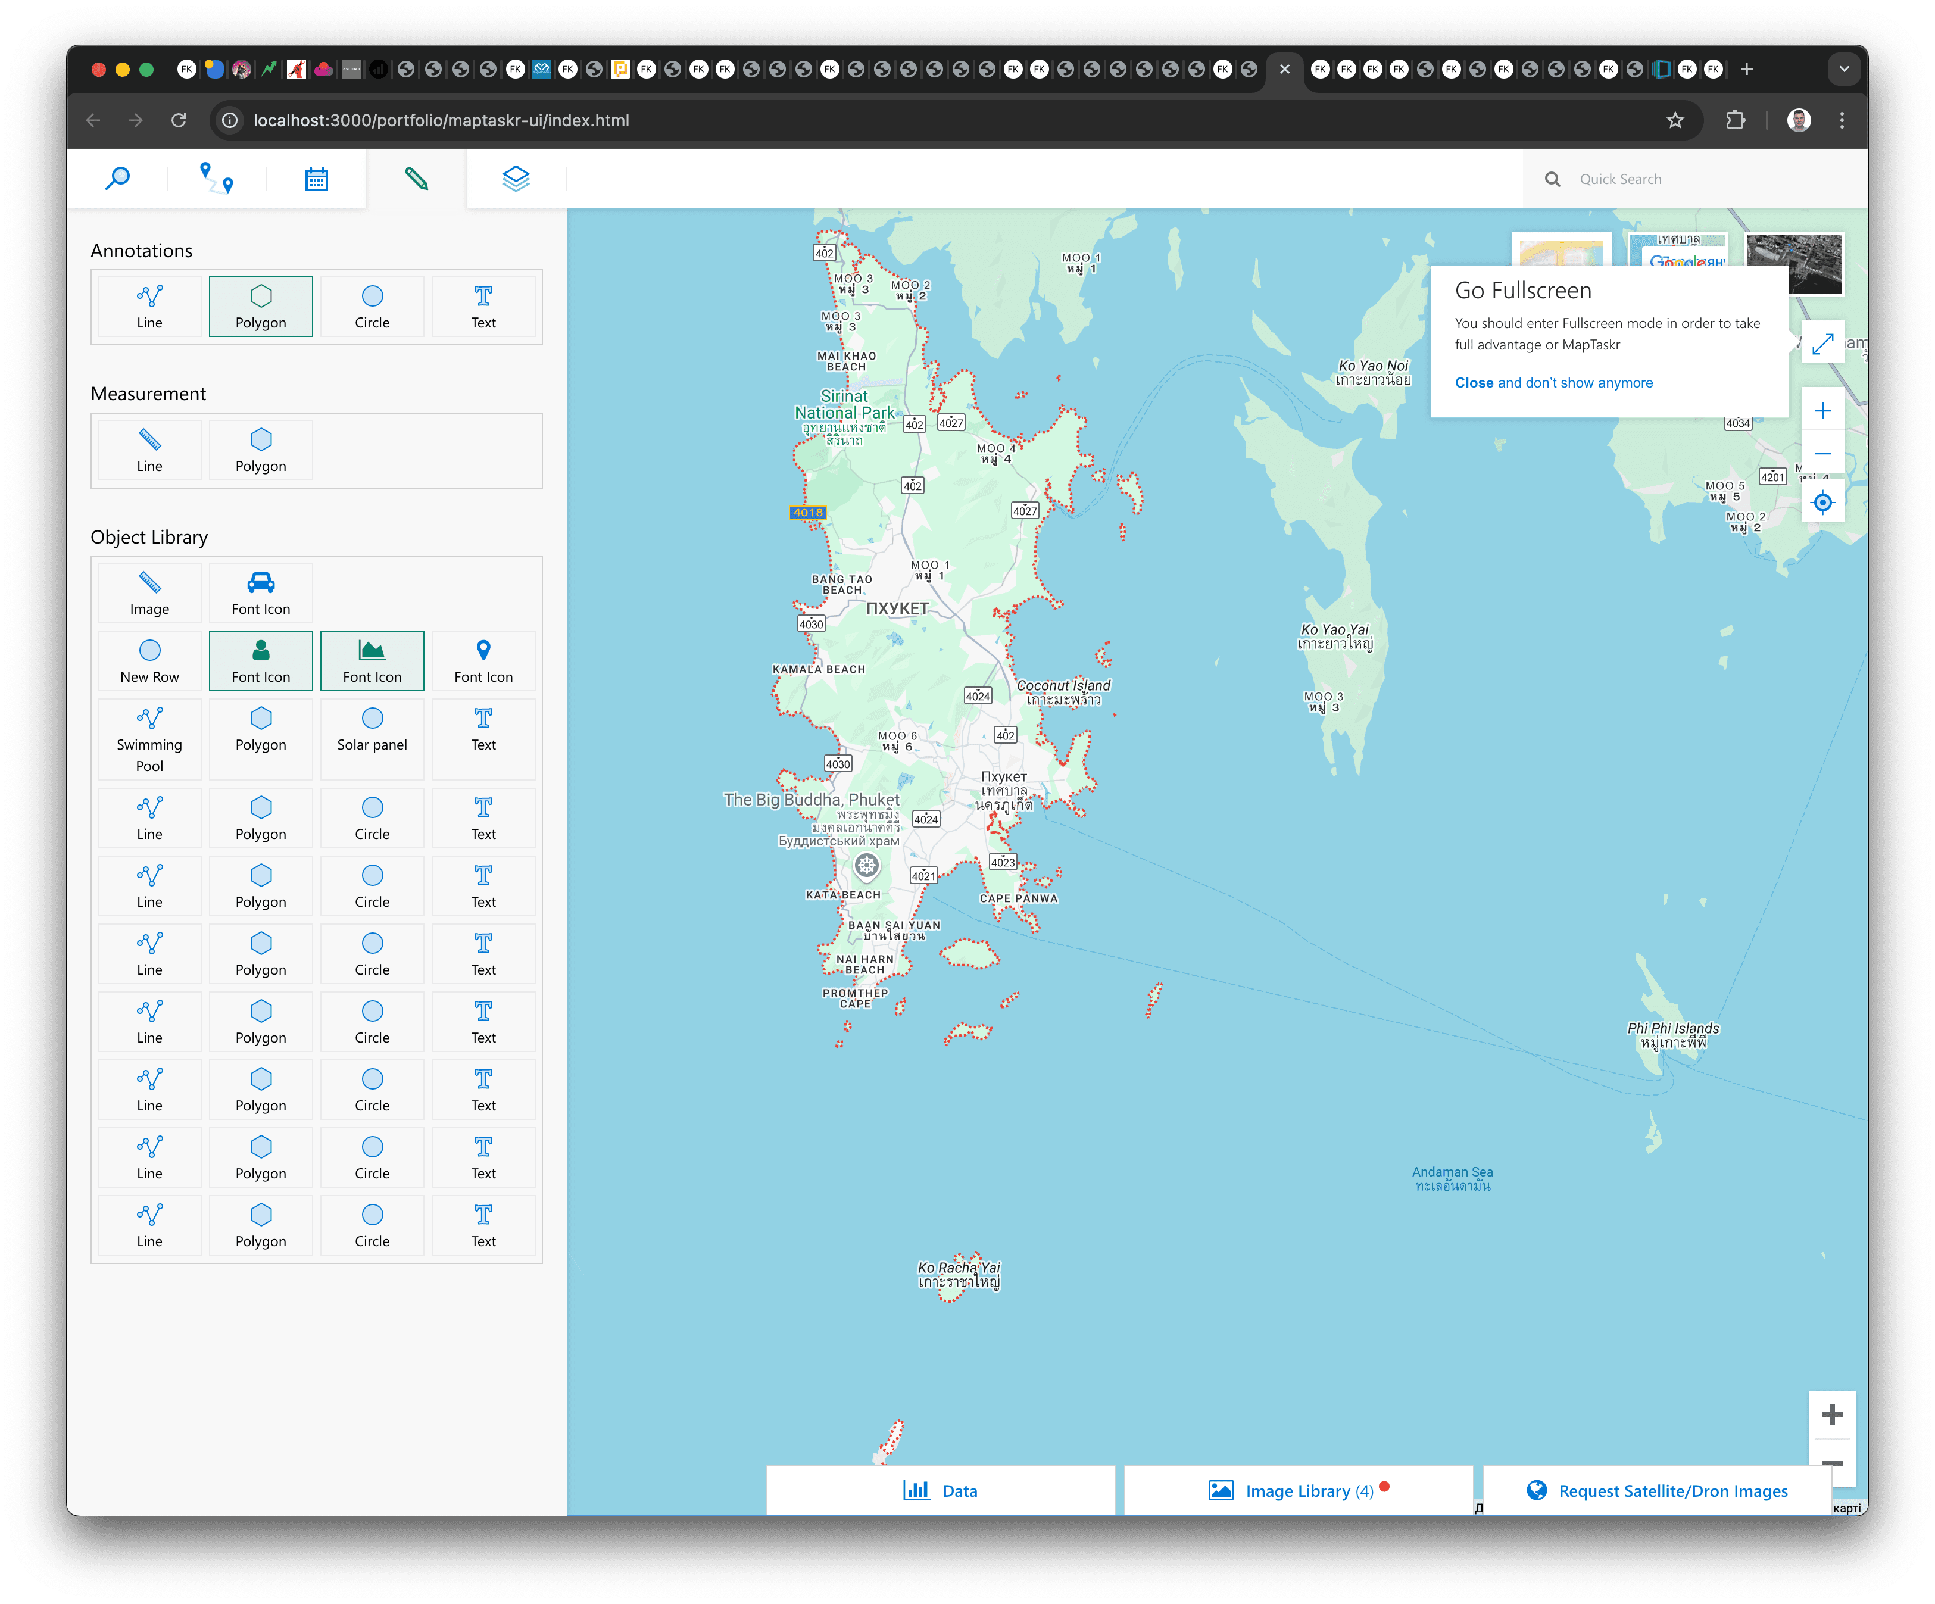Open the browser extensions puzzle menu
The height and width of the screenshot is (1604, 1935).
(x=1735, y=120)
